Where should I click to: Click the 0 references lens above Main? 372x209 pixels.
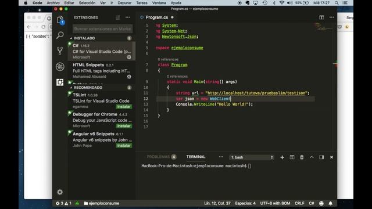[x=177, y=76]
